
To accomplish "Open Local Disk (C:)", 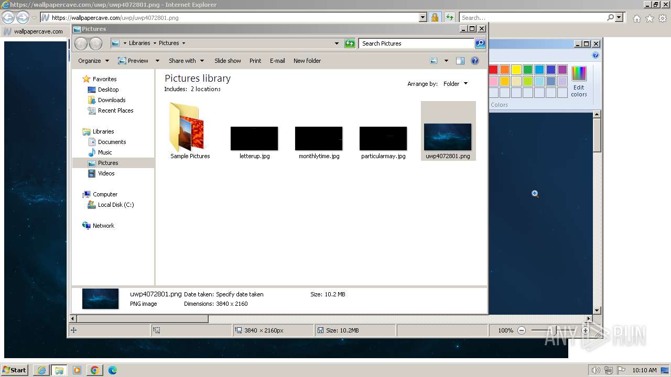I will point(115,205).
